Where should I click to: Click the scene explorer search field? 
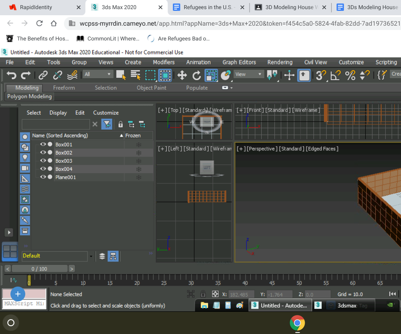pyautogui.click(x=56, y=124)
